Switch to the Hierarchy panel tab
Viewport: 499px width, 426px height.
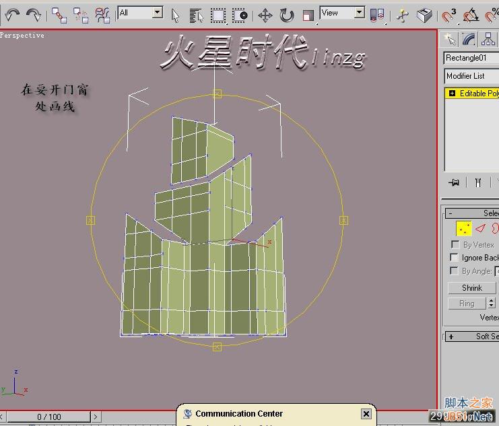pos(488,39)
